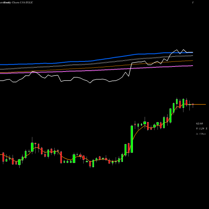Click the 'V: 1.28 X' volume label
Viewport: 209px width, 209px height.
tap(201, 128)
